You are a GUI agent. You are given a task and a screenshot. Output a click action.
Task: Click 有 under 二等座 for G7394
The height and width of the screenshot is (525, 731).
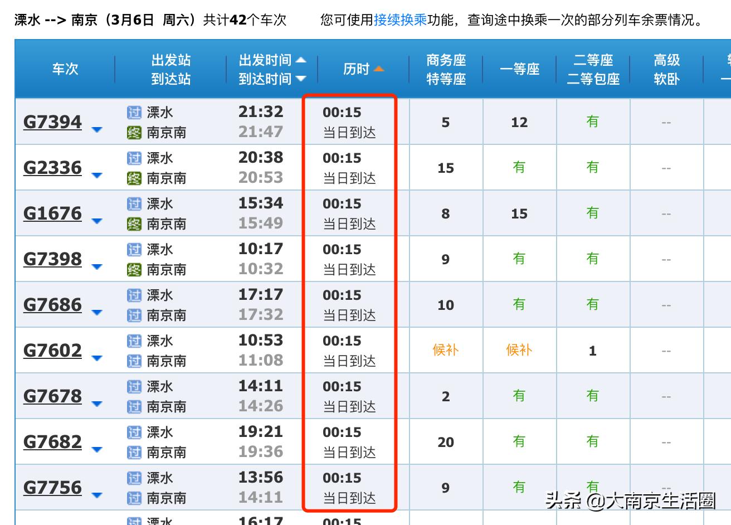point(592,121)
